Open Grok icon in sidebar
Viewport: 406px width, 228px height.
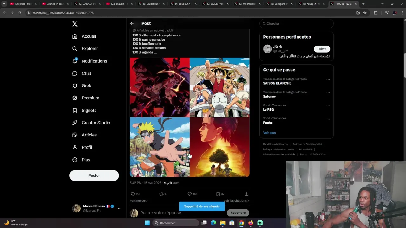[x=75, y=86]
